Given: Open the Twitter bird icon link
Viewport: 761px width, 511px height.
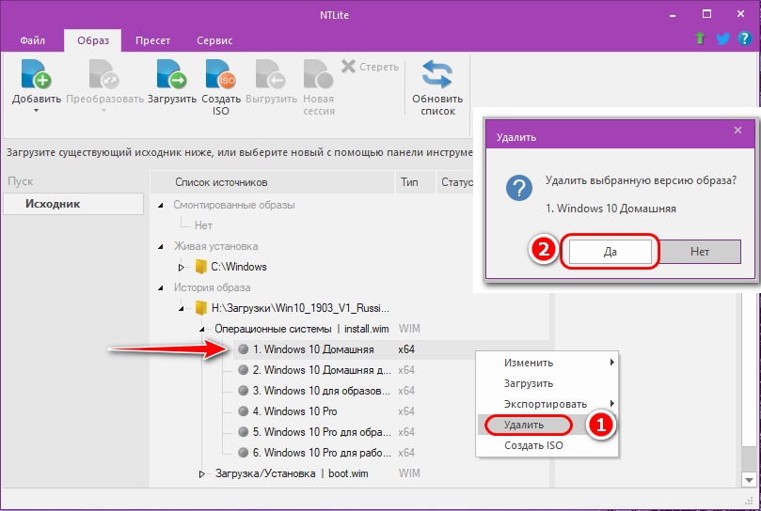Looking at the screenshot, I should pos(722,39).
